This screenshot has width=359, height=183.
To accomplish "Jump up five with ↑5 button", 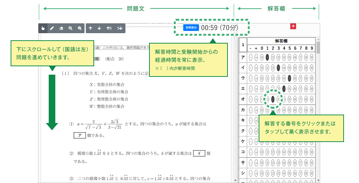I will coord(109,29).
